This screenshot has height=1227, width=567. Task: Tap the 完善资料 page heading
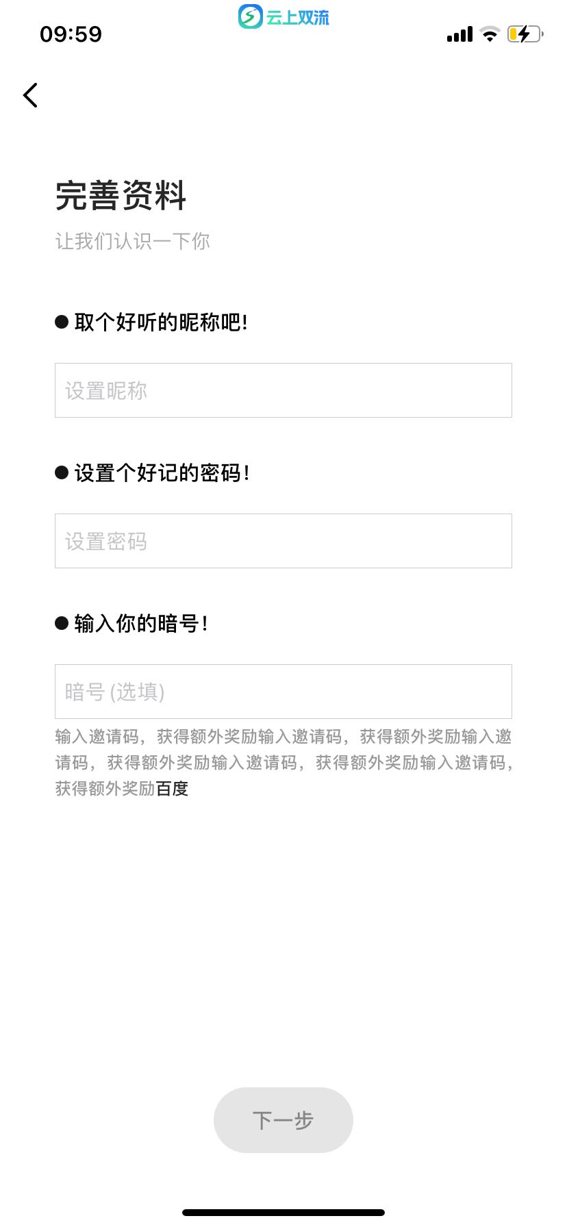121,196
